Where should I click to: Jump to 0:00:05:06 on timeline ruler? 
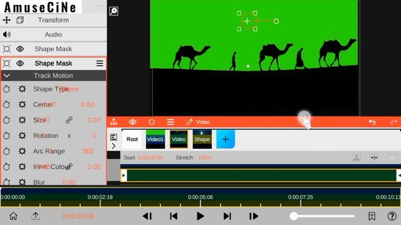click(x=200, y=197)
